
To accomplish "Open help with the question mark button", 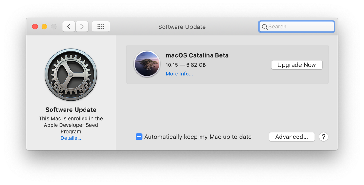I will pos(324,137).
